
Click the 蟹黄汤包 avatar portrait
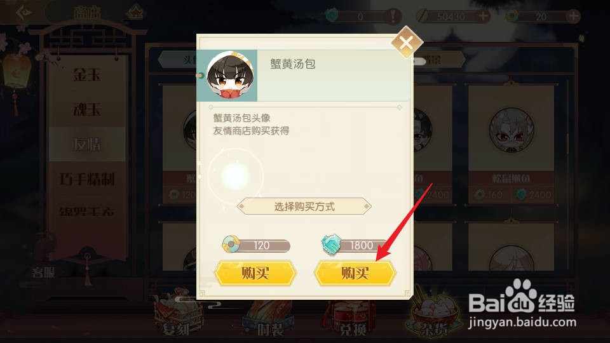tap(229, 76)
